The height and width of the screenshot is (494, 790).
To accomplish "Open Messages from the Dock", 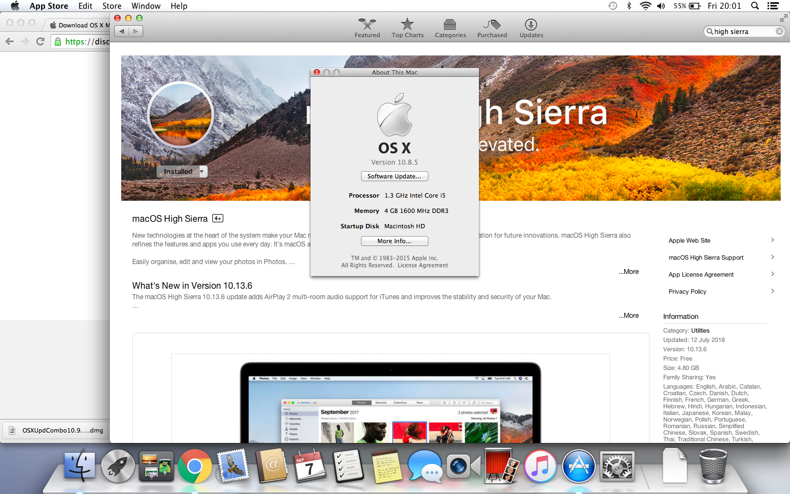I will tap(425, 467).
